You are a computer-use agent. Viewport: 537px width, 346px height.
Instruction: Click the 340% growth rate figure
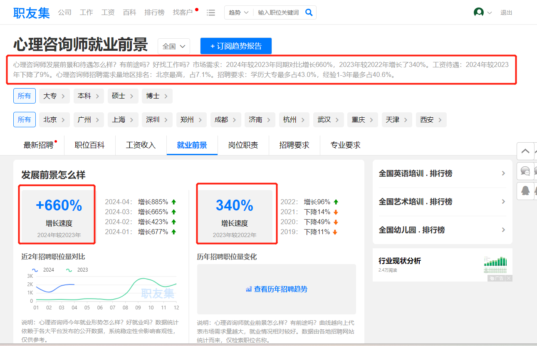[x=235, y=205]
